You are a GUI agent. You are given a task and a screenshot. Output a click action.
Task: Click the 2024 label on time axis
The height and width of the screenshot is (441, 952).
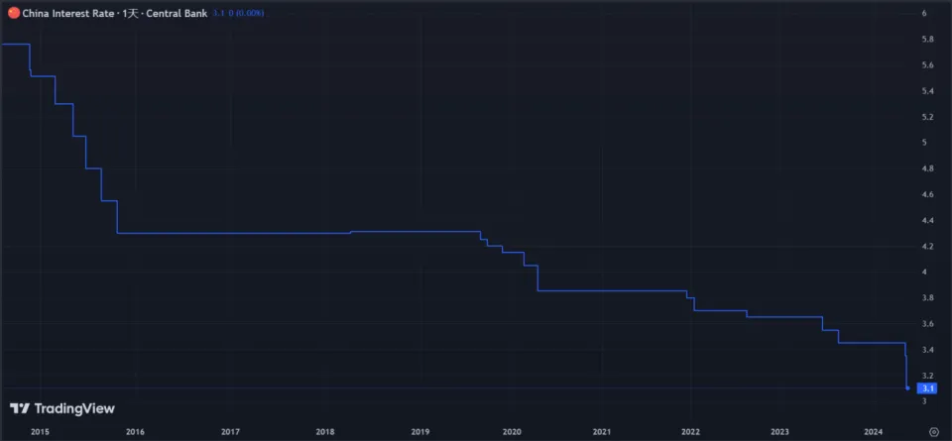(x=874, y=431)
